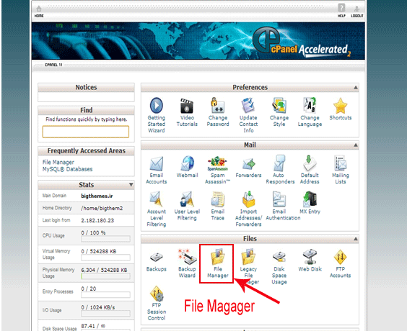The height and width of the screenshot is (331, 407).
Task: Open Change Password
Action: tap(218, 112)
